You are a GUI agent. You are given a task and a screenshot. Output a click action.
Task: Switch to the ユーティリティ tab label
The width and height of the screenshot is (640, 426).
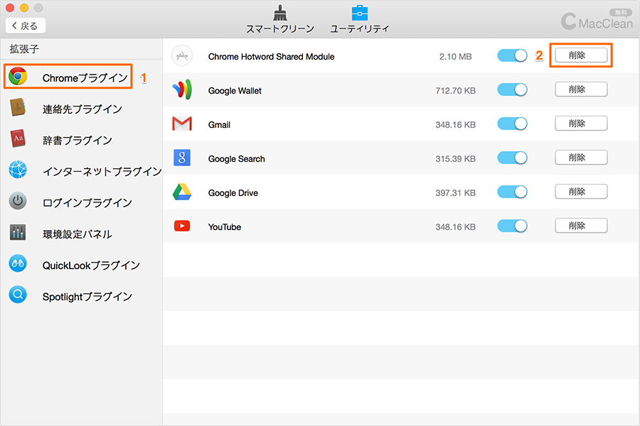(x=360, y=28)
